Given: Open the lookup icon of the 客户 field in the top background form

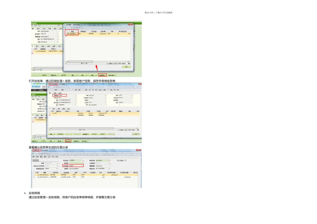Looking at the screenshot, I should (x=58, y=39).
